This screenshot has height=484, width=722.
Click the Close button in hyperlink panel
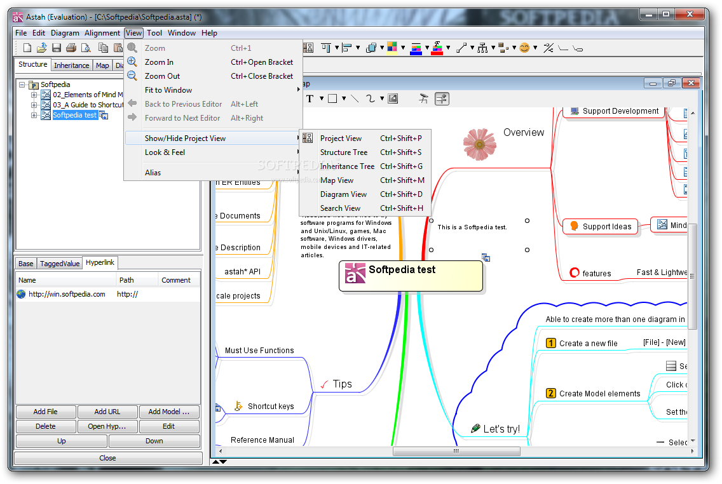(108, 458)
